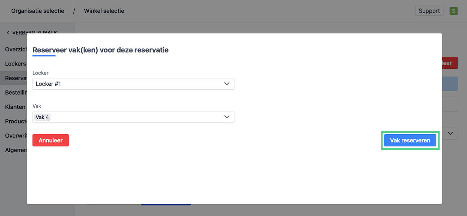Click the back chevron beside Verberg zijbalk
This screenshot has height=216, width=467.
(8, 33)
